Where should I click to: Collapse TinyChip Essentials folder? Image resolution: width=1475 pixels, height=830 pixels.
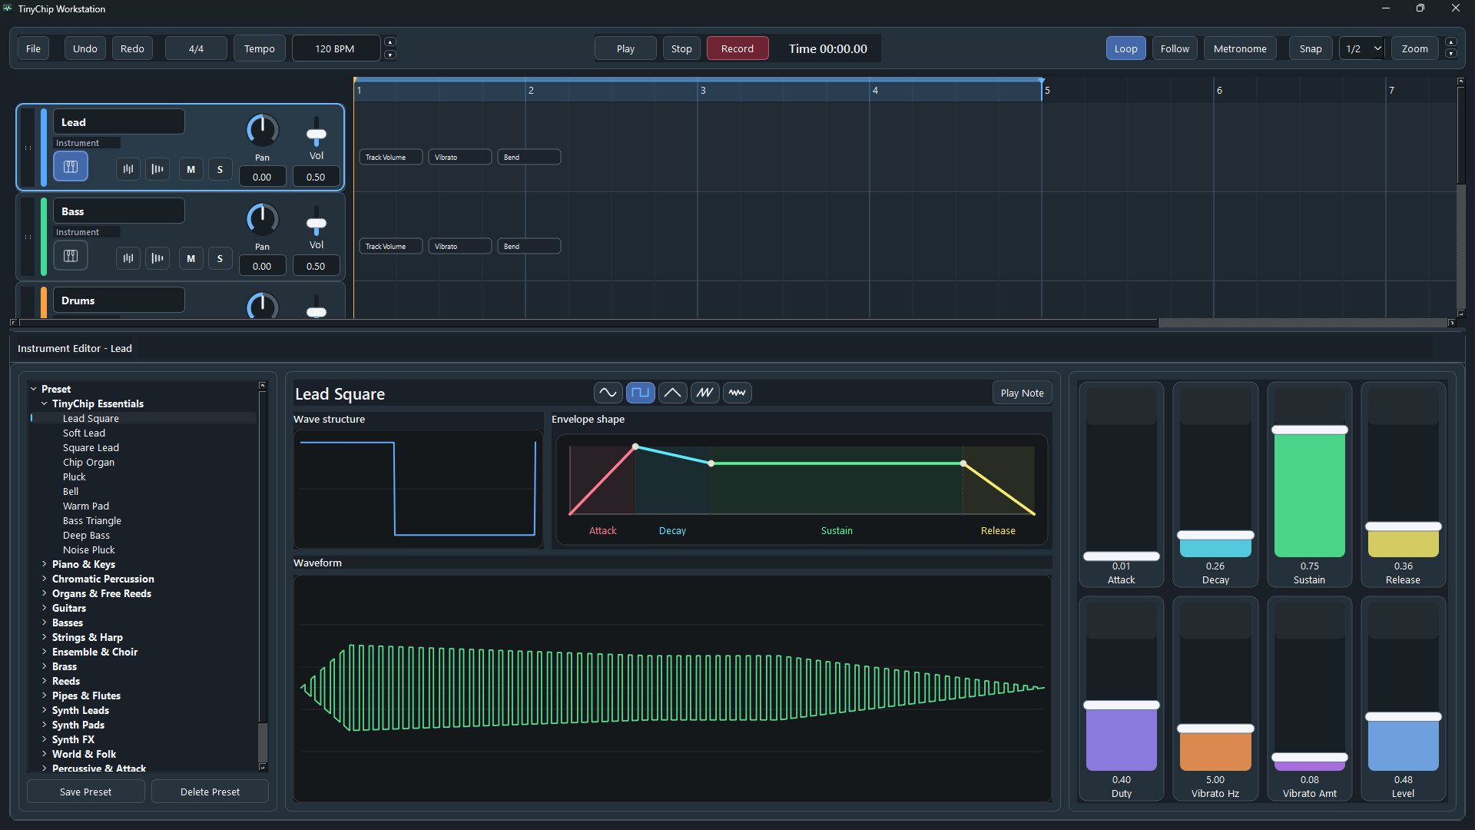pos(45,403)
